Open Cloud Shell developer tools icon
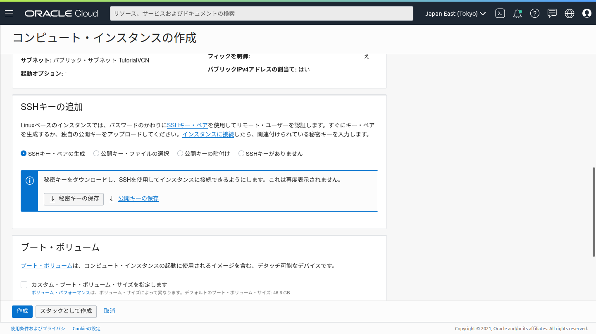Image resolution: width=596 pixels, height=334 pixels. 500,13
